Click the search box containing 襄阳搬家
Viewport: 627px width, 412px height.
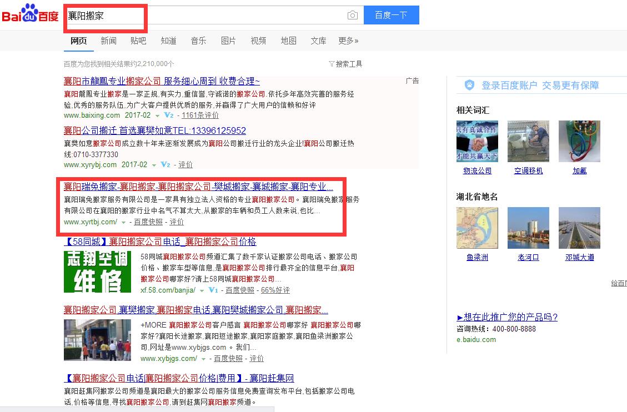pos(213,15)
